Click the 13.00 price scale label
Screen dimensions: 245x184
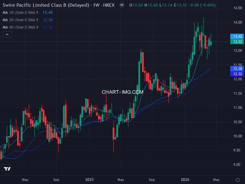point(238,51)
